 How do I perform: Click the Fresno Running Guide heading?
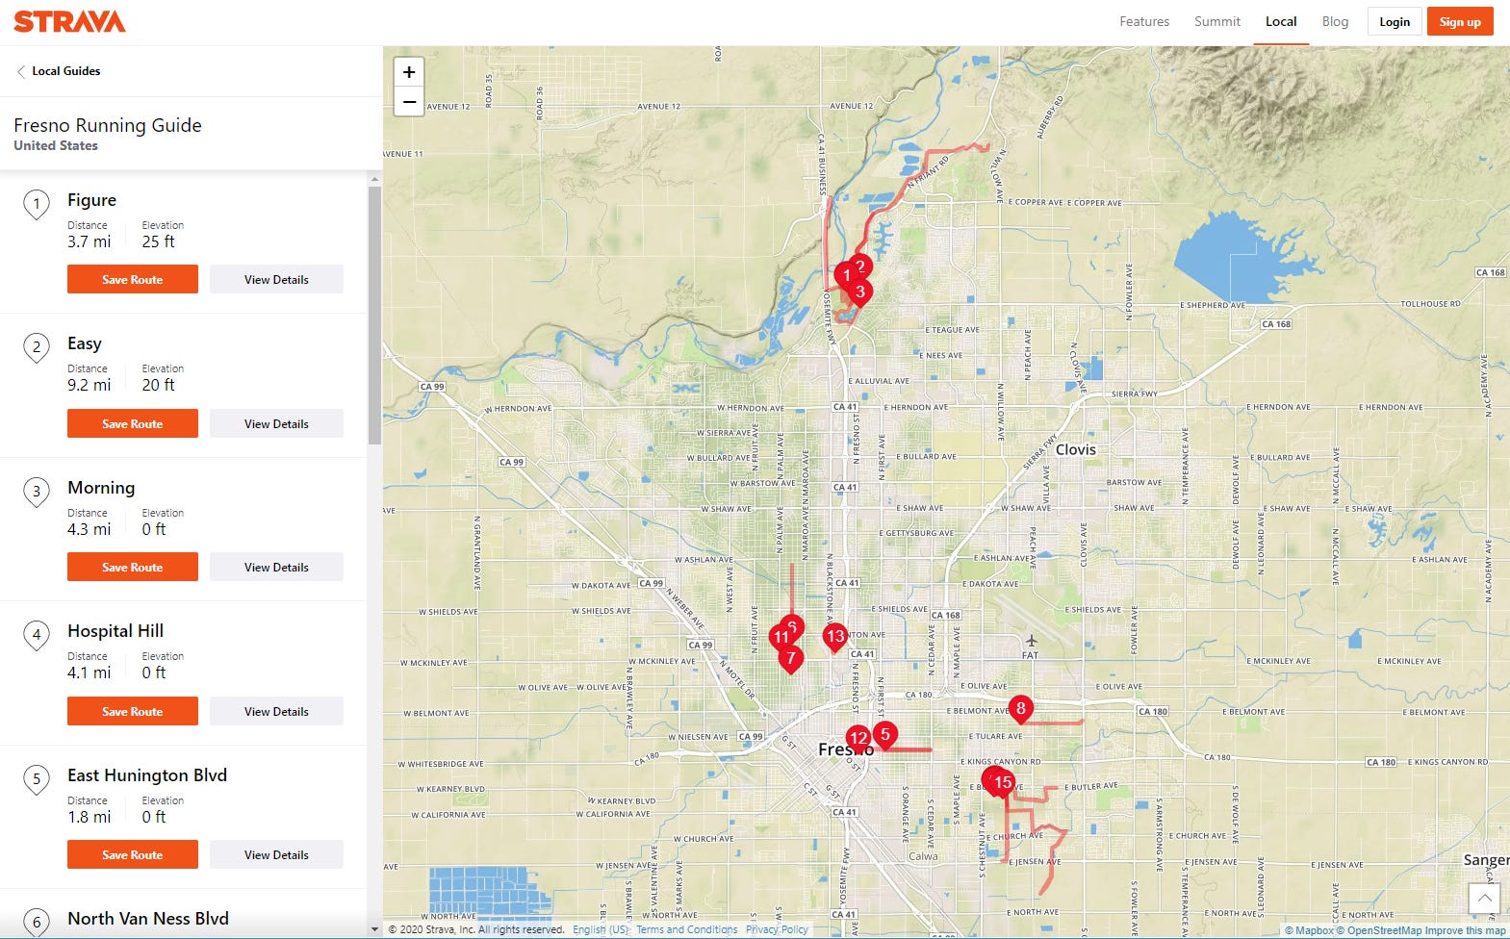tap(108, 125)
